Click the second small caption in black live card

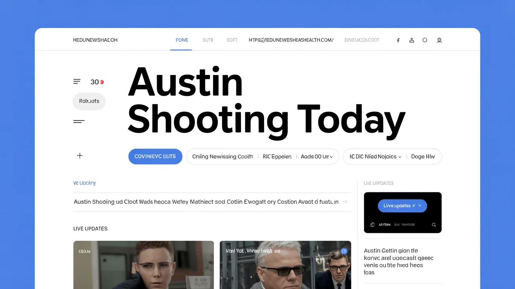pyautogui.click(x=405, y=225)
